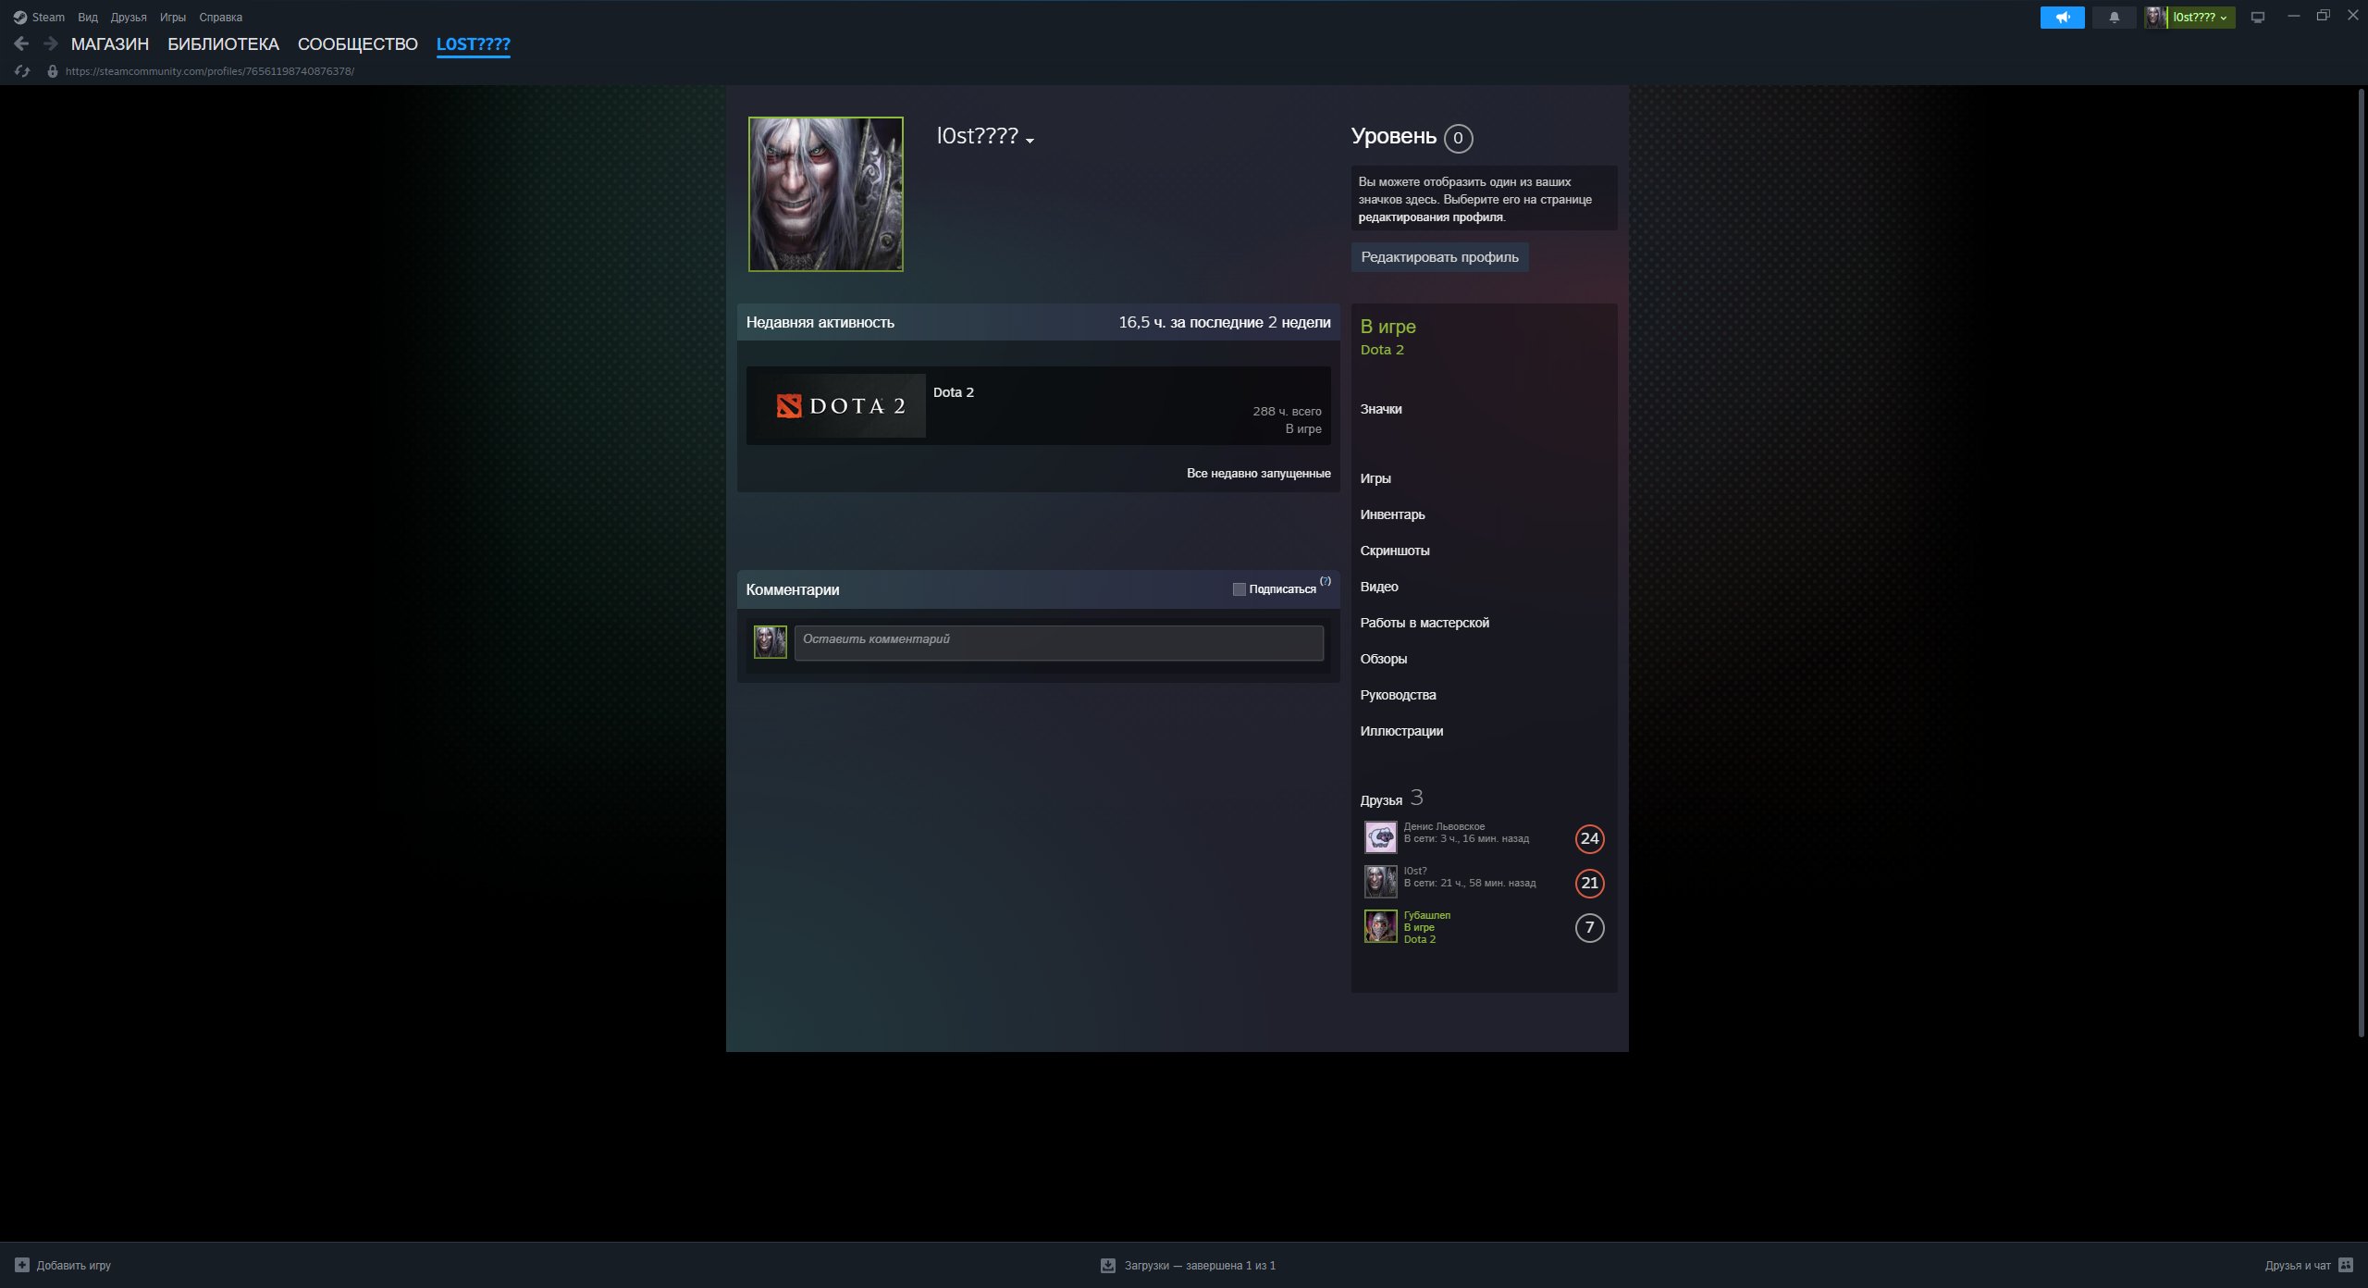Open the Иллюстрации link
This screenshot has height=1288, width=2368.
[x=1401, y=731]
